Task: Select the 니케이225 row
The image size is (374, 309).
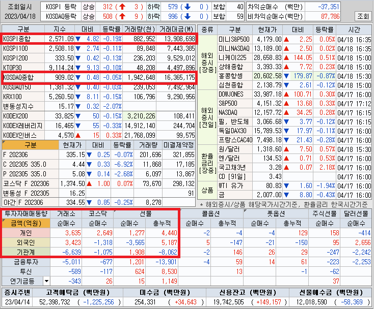Action: (295, 58)
